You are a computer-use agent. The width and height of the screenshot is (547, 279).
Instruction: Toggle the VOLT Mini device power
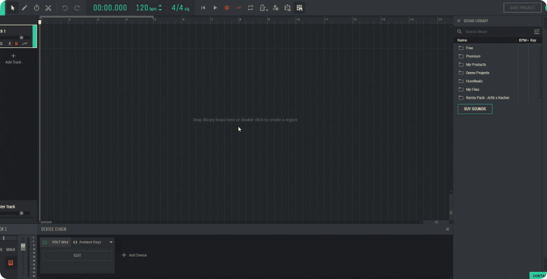click(x=45, y=242)
